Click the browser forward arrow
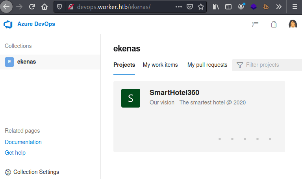 [19, 7]
